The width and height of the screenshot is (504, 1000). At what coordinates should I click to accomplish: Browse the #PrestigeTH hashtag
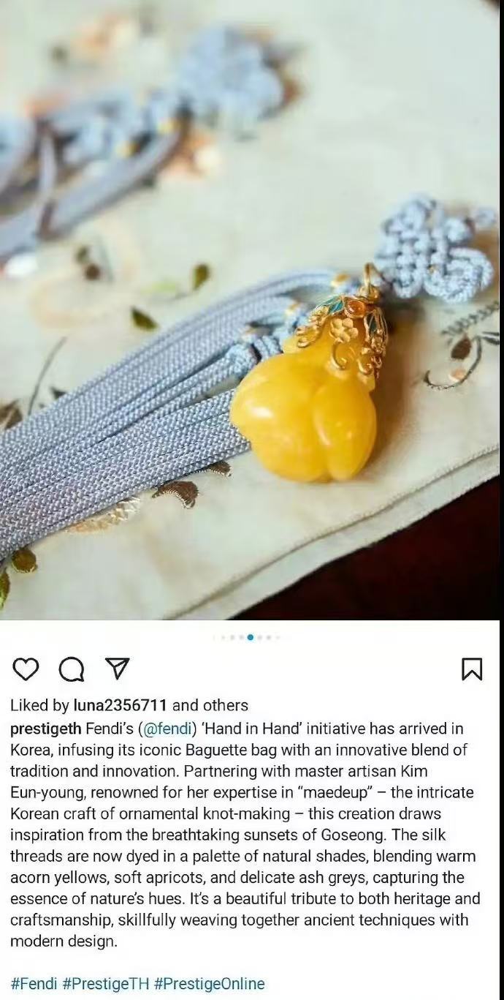[x=106, y=984]
